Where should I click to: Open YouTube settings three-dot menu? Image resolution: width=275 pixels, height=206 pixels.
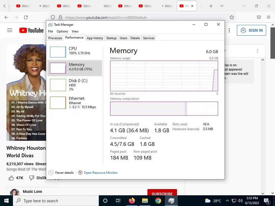[229, 30]
